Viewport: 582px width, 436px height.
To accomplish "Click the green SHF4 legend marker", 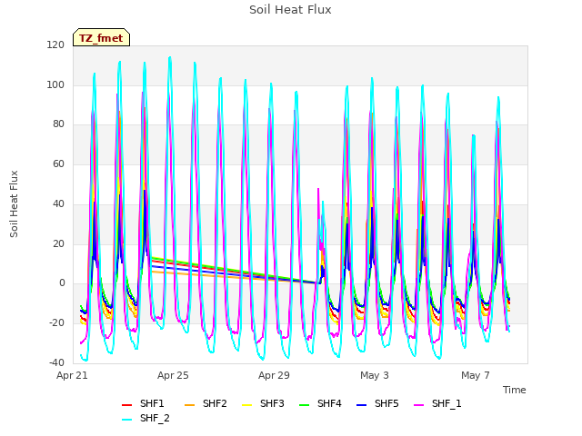I will tap(305, 405).
